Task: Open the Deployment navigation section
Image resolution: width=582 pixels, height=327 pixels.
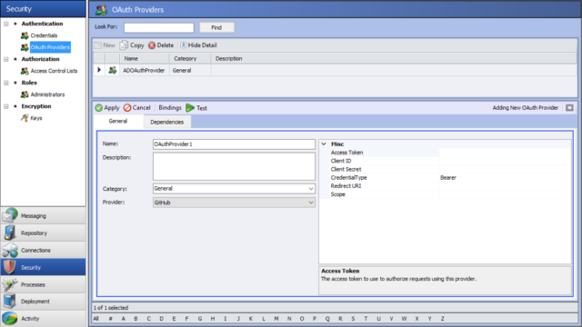Action: [43, 302]
